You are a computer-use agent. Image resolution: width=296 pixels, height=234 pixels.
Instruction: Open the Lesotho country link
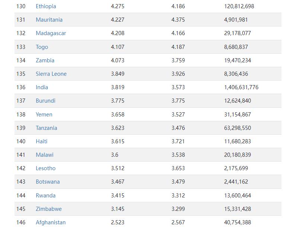(46, 168)
